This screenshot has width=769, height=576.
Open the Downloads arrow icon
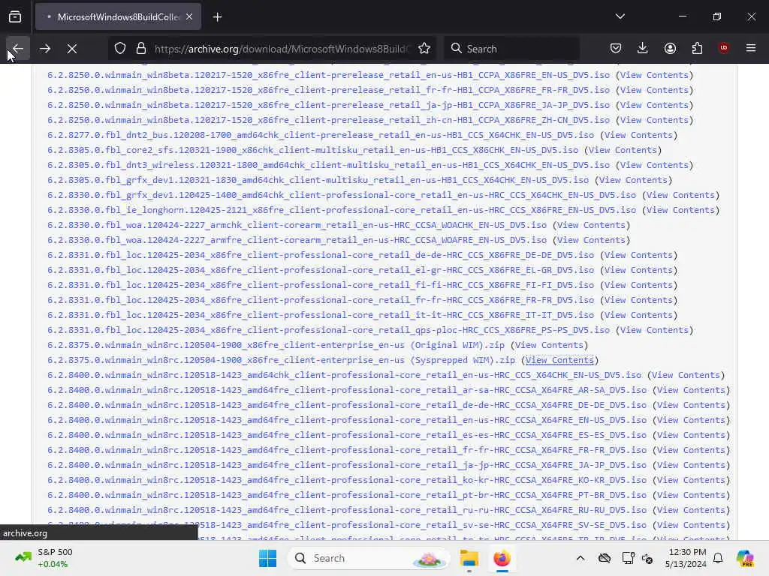point(643,49)
